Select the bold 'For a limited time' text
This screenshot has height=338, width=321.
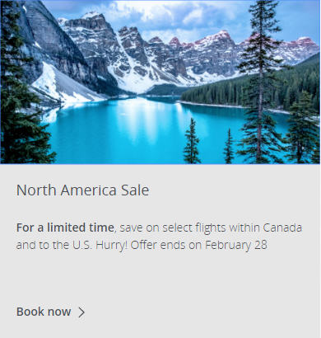pyautogui.click(x=65, y=228)
